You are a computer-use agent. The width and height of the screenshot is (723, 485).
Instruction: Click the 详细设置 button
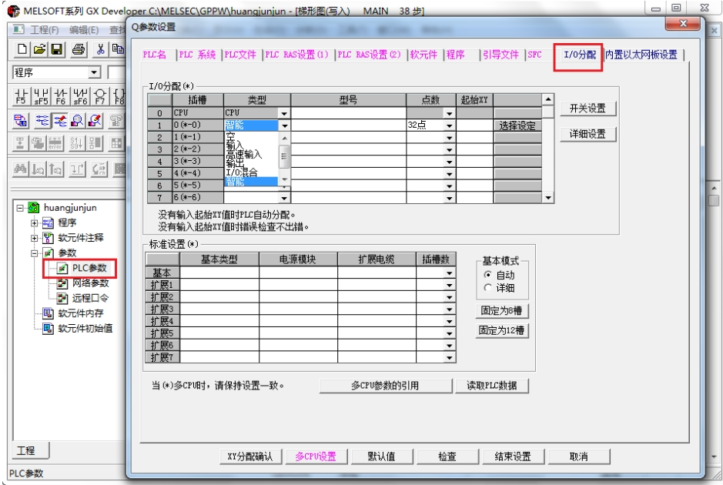[588, 134]
